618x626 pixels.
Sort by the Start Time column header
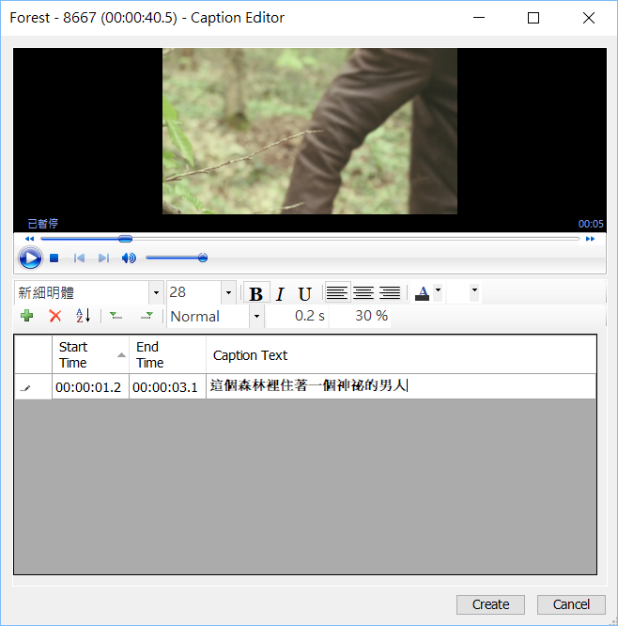click(x=90, y=354)
